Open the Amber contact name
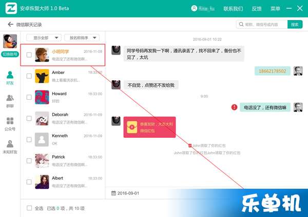 58,73
